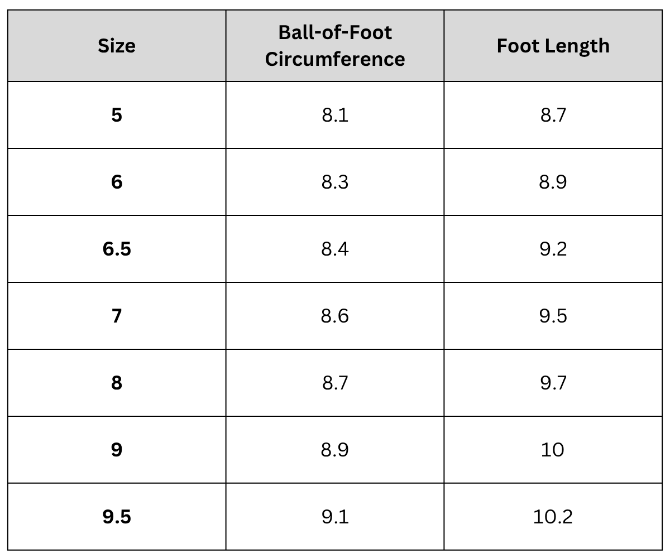The image size is (670, 558).
Task: Select the size 6.5 row label
Action: coord(117,249)
